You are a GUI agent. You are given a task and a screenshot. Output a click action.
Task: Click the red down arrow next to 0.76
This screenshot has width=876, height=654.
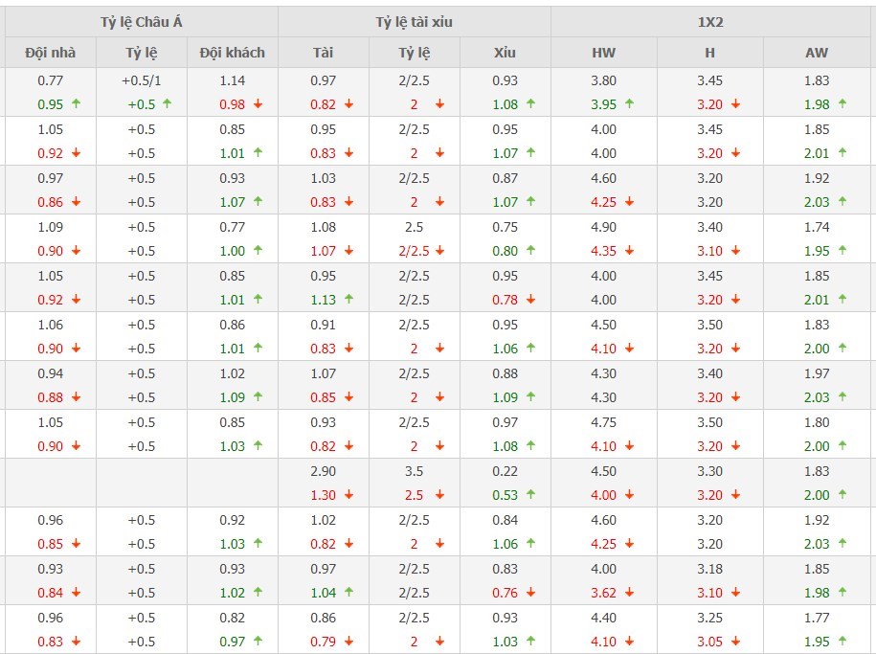(530, 593)
